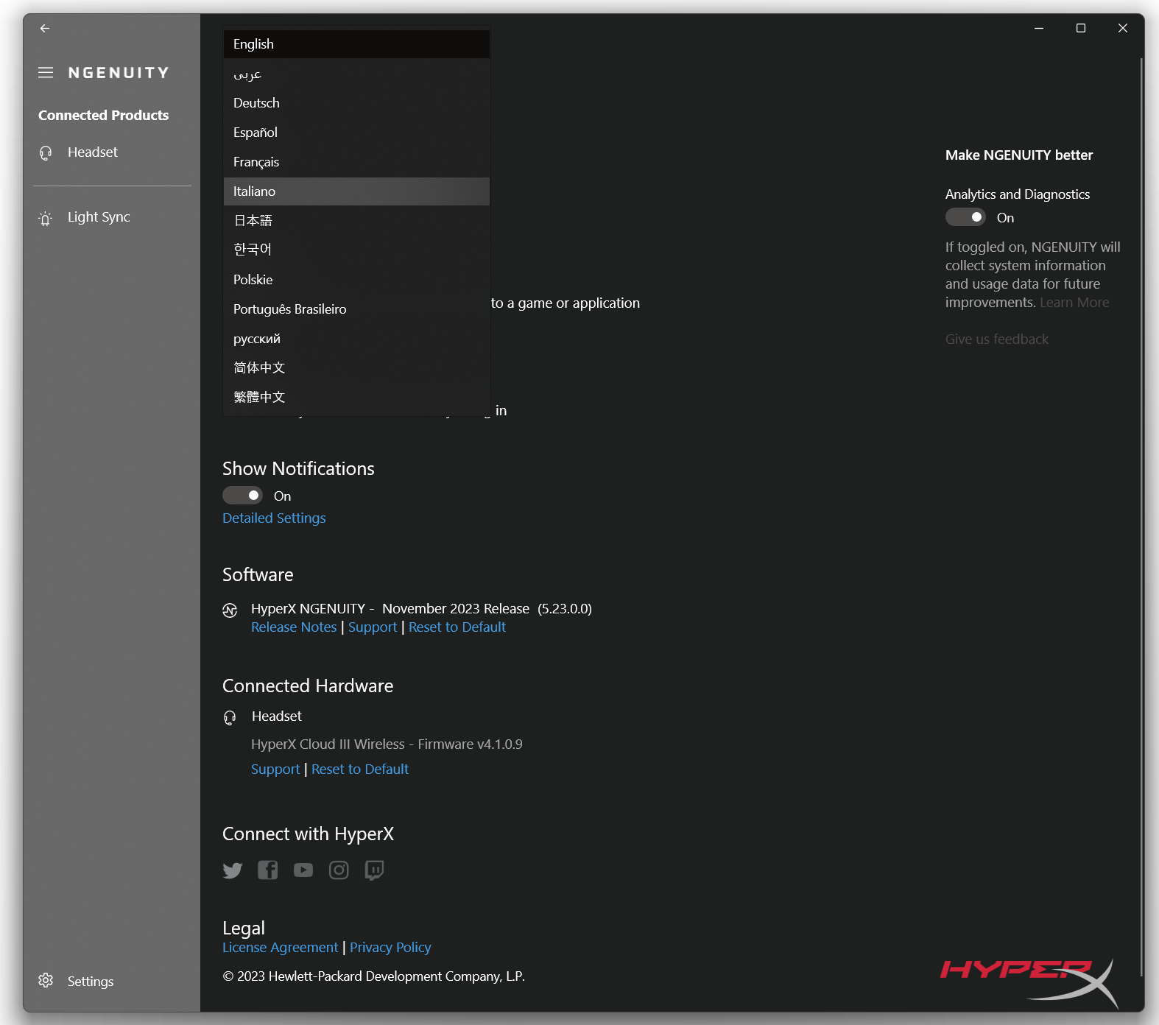This screenshot has width=1159, height=1025.
Task: Click the Connected Hardware headset icon
Action: [x=230, y=717]
